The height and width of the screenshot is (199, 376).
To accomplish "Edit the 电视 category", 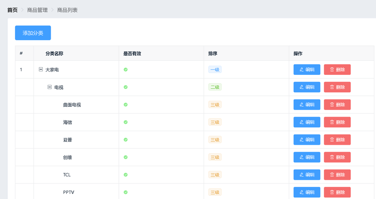I will point(307,87).
